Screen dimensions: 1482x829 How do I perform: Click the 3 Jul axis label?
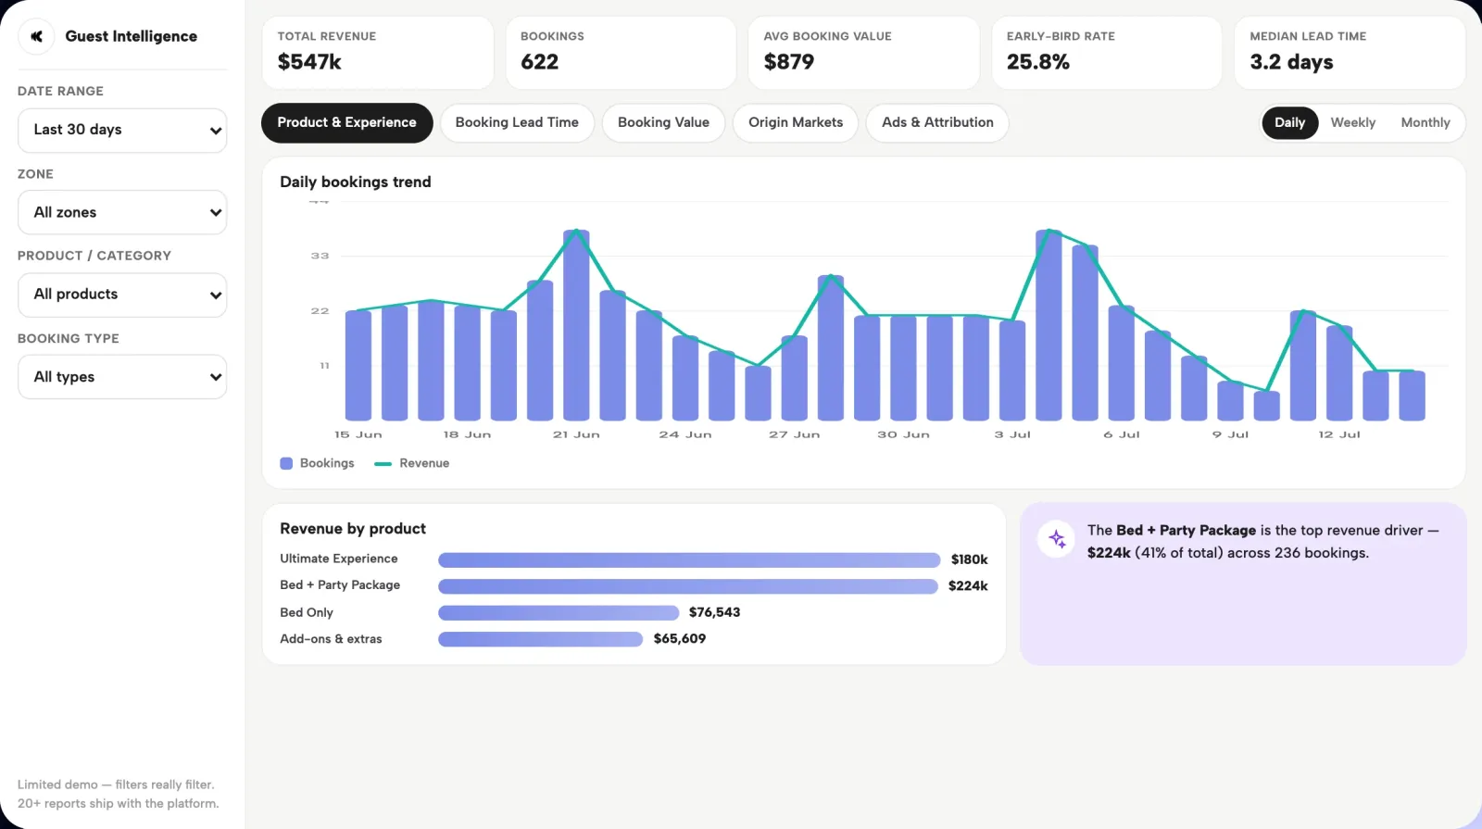[x=1012, y=434]
